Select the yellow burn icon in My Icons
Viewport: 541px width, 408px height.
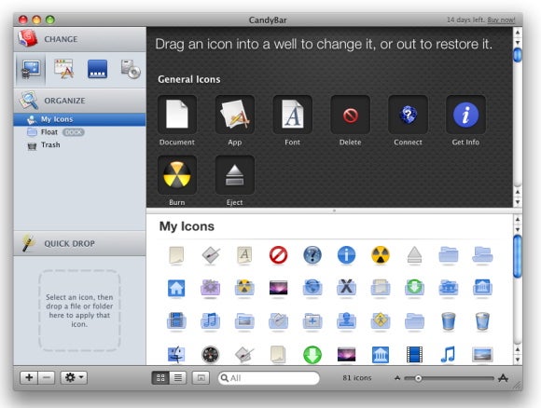coord(381,255)
